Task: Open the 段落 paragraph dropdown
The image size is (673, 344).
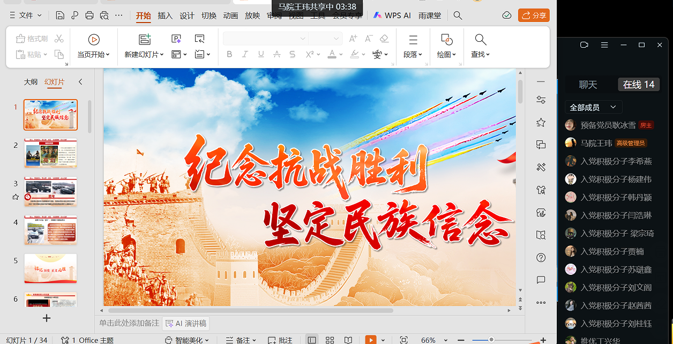Action: (x=413, y=54)
